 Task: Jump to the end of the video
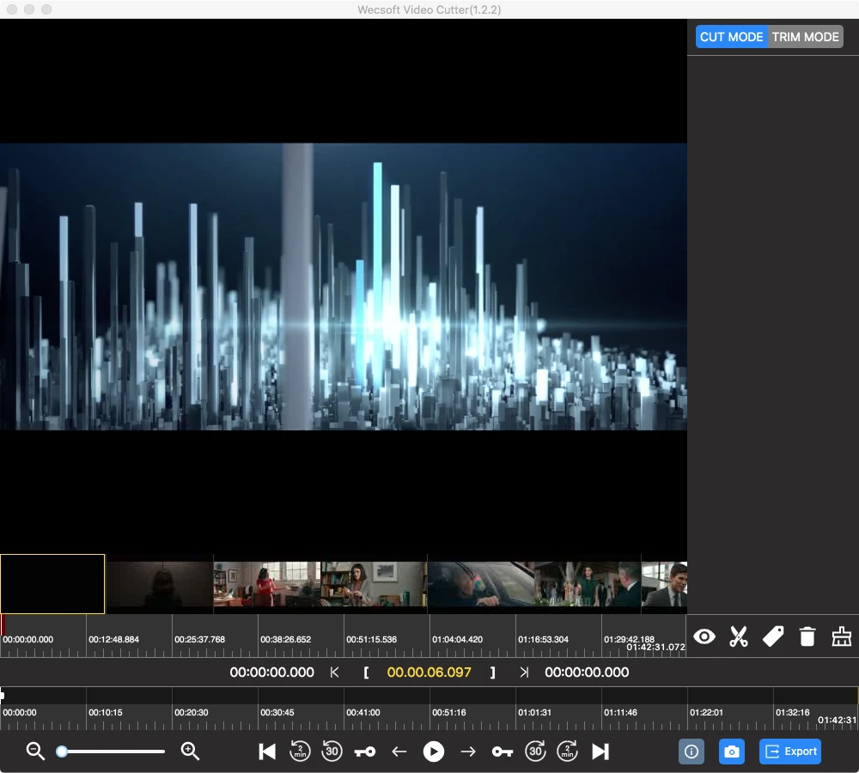click(600, 751)
